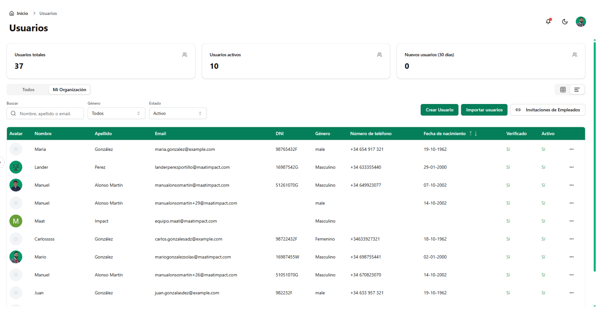
Task: Expand the collapsed sidebar arrow
Action: tap(1, 162)
